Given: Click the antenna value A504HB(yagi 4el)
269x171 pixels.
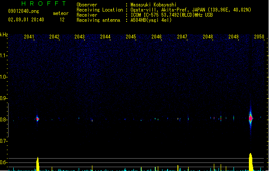Looking at the screenshot, I should tap(151, 20).
